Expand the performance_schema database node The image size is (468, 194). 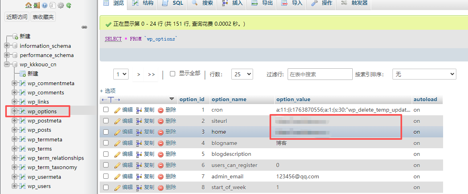(x=7, y=55)
